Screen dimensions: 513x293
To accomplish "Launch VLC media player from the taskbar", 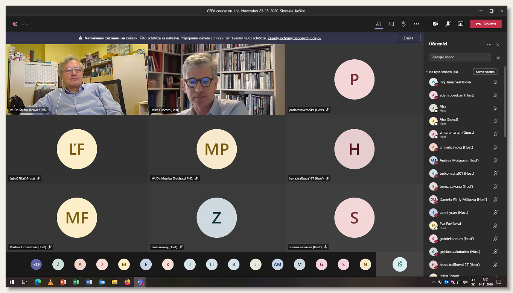I will [x=50, y=282].
